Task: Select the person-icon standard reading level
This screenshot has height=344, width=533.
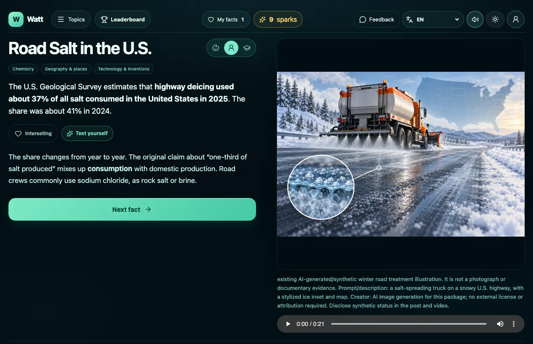Action: 231,48
